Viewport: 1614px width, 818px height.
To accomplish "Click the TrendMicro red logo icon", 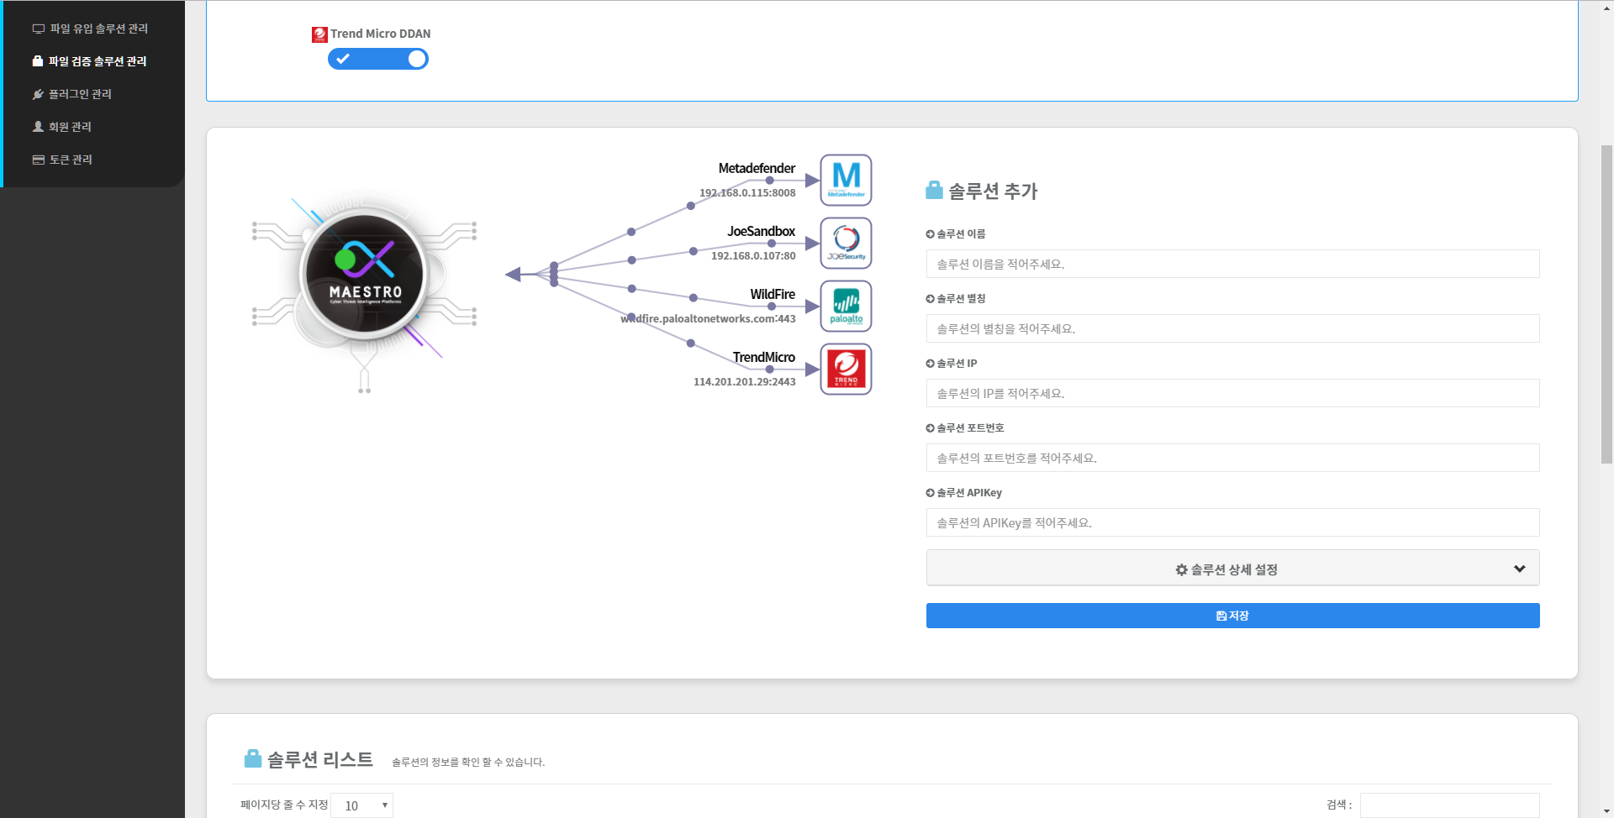I will [x=846, y=369].
